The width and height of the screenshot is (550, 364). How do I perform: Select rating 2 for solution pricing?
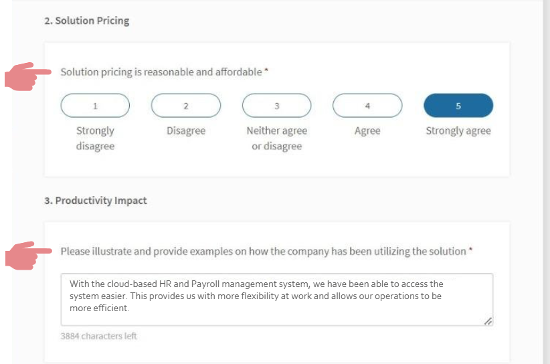tap(186, 106)
